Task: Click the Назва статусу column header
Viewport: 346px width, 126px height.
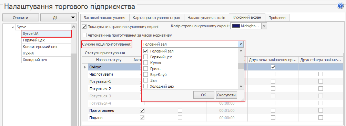Action: click(x=109, y=60)
